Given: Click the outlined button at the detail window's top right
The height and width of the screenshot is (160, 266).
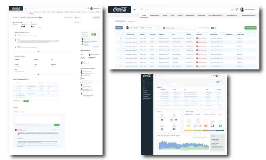Looking at the screenshot, I should [x=96, y=18].
